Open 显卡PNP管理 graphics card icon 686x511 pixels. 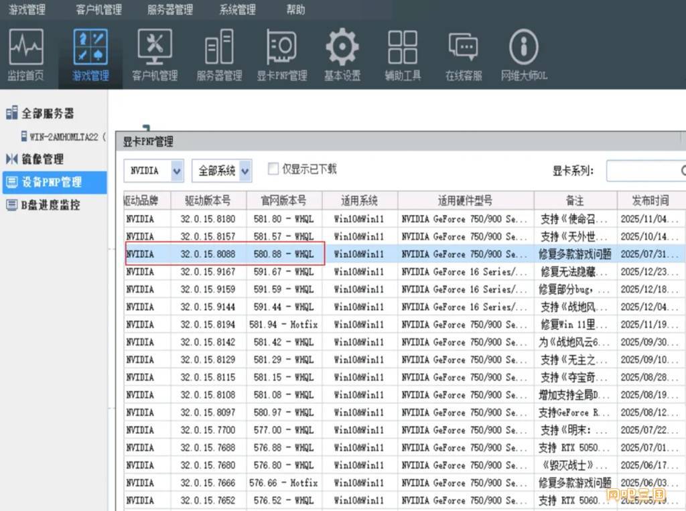pos(282,55)
